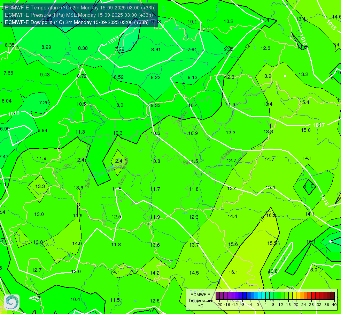Screen dimensions: 341x314
Task: Click the 8.29 temperature value
Action: coord(46,47)
